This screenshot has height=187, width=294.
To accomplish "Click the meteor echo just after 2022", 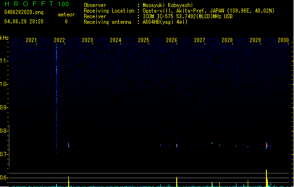I will (69, 145).
